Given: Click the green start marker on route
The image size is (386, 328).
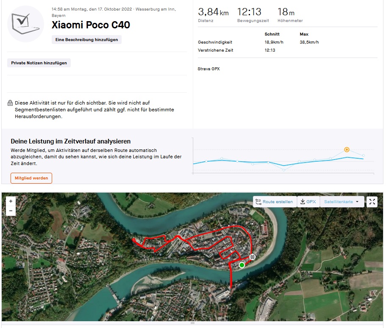Looking at the screenshot, I should tap(242, 265).
